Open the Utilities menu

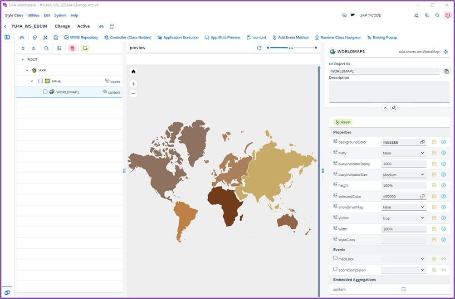point(34,15)
